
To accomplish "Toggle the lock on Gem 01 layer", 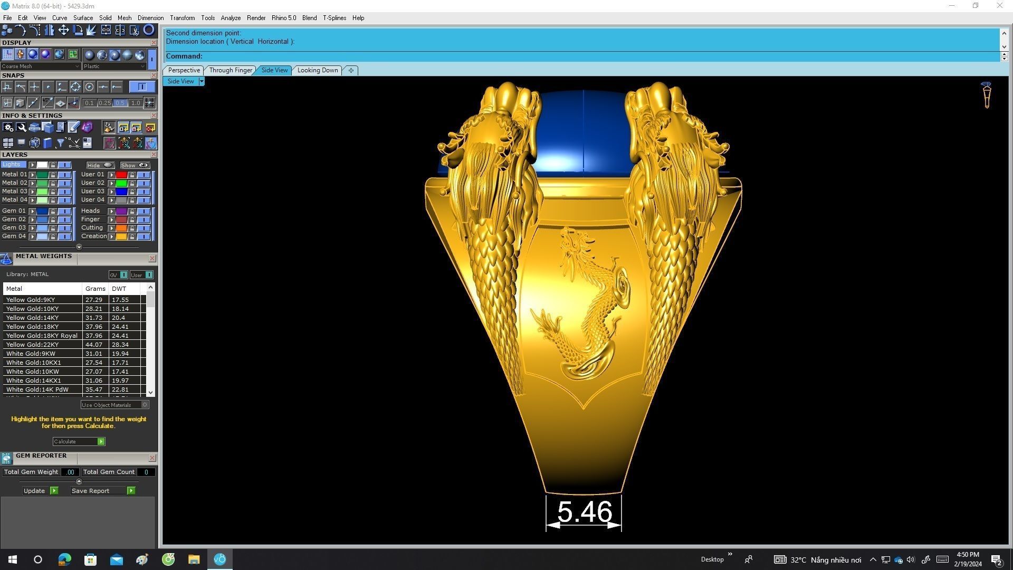I will [53, 211].
